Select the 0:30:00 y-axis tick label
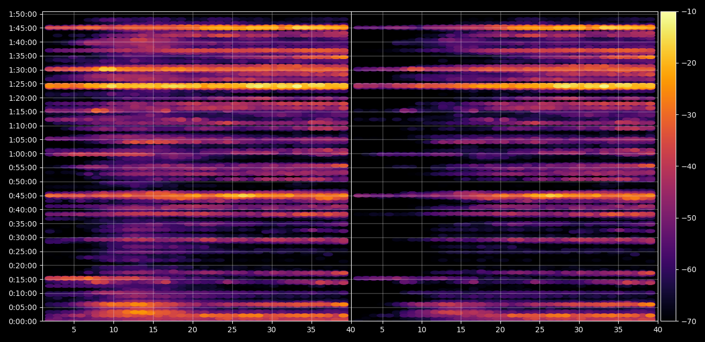 [x=23, y=237]
